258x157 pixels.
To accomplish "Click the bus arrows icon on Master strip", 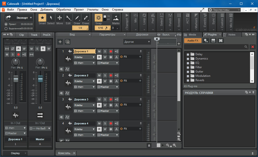I will pos(40,115).
